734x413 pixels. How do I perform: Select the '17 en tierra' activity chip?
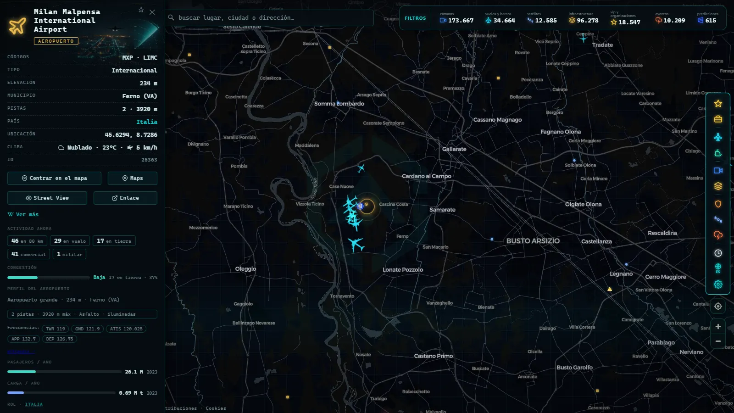pyautogui.click(x=114, y=241)
